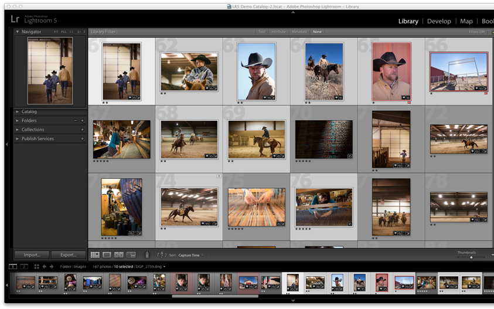The width and height of the screenshot is (494, 309).
Task: Click the Import button
Action: pos(32,255)
